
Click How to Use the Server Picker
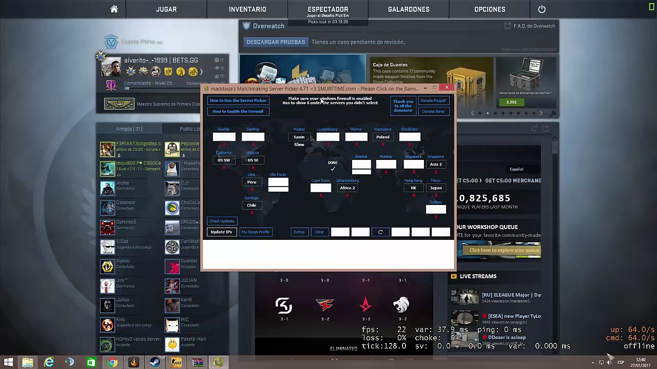(238, 100)
